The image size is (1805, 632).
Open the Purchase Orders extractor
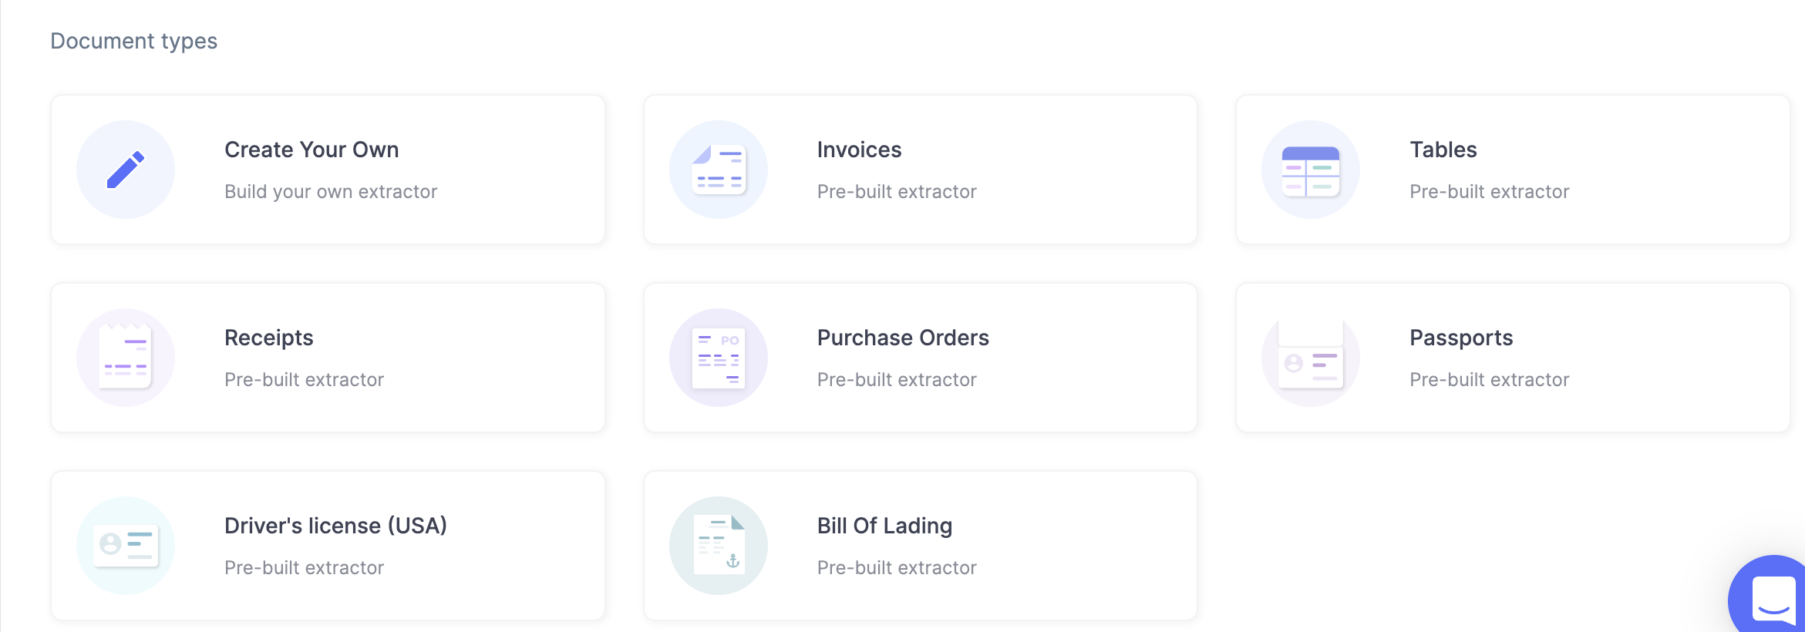click(920, 357)
